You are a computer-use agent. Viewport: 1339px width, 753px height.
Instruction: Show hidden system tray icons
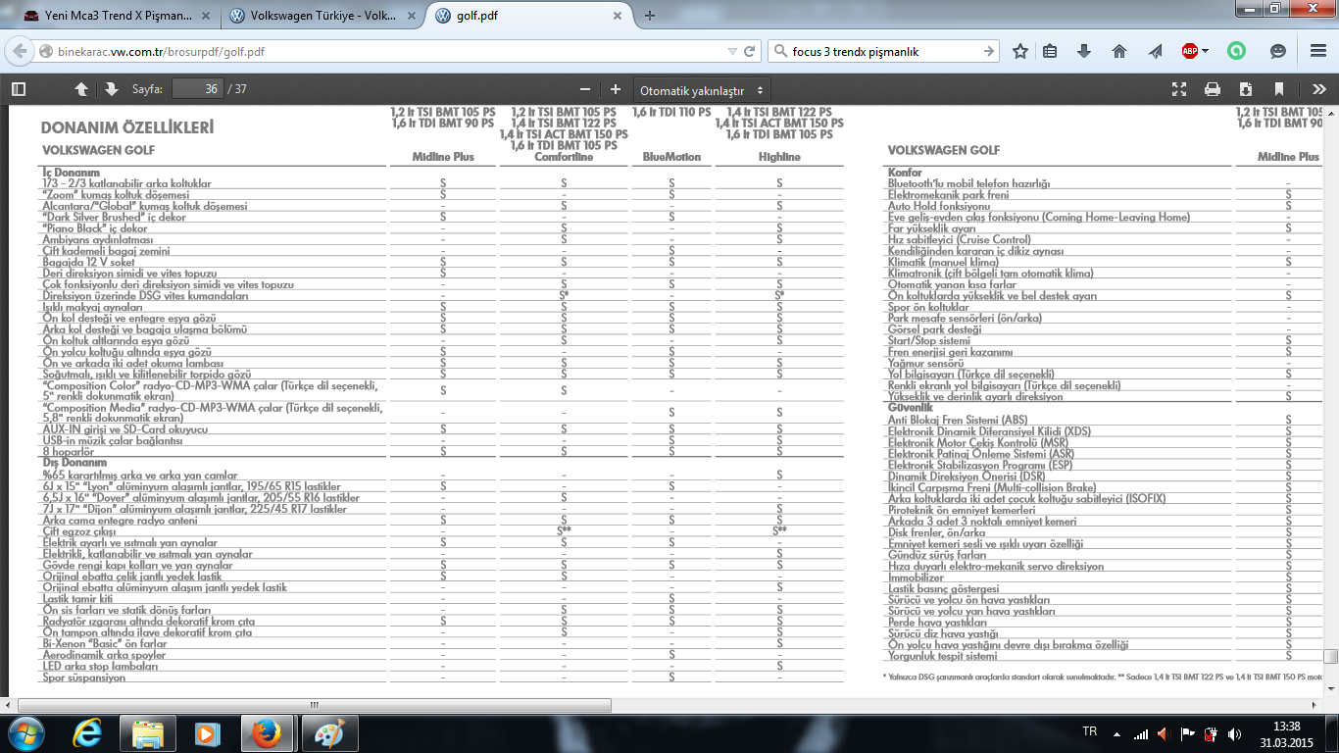click(1117, 733)
